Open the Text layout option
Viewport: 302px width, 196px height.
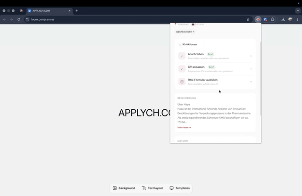152,188
